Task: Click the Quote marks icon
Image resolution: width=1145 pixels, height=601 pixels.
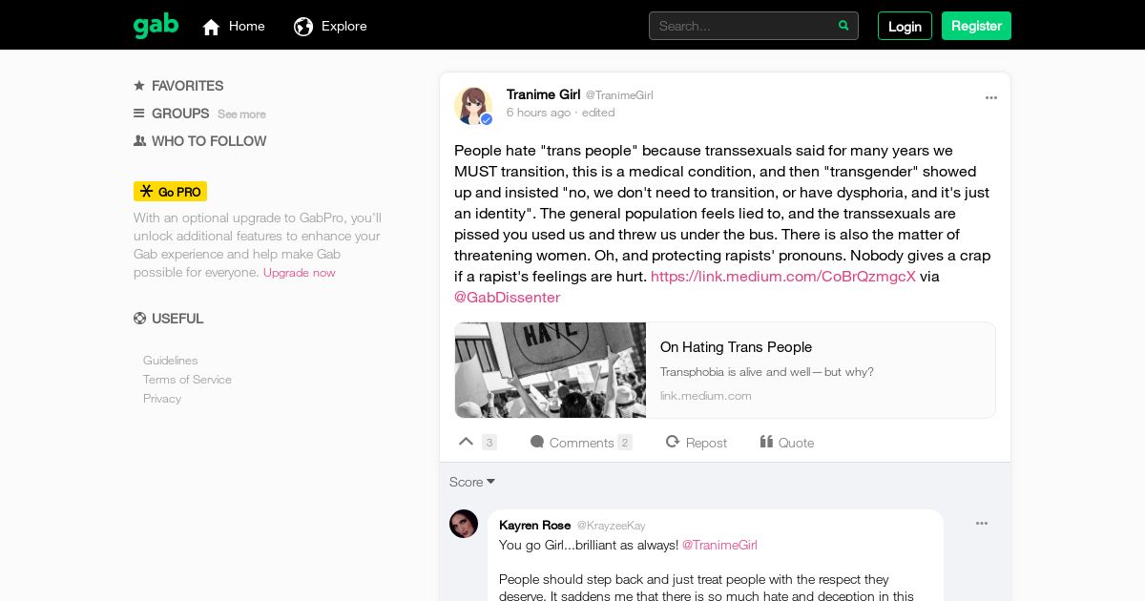Action: [x=766, y=442]
